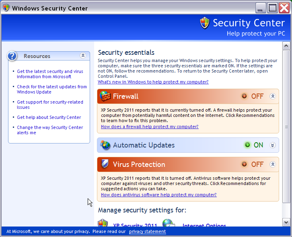Click the 'Help protect your PC' subtitle
The height and width of the screenshot is (237, 292).
pos(256,33)
